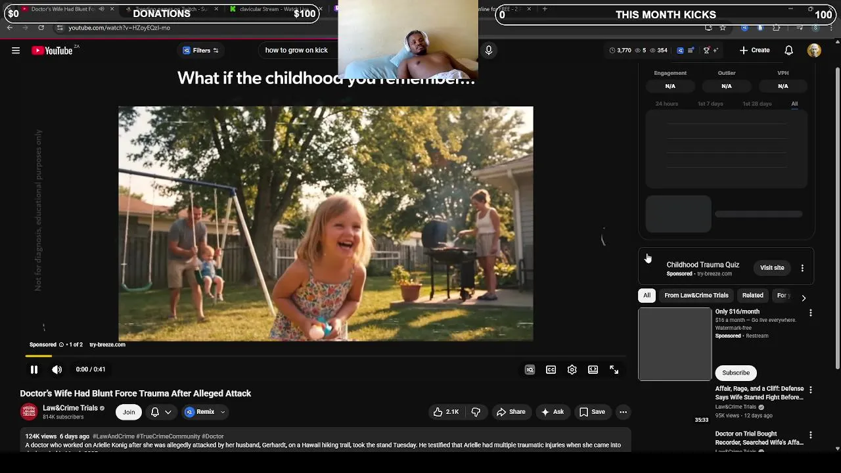This screenshot has width=841, height=473.
Task: Open 'Doctor on Trial Bought Recorder' video title
Action: [x=760, y=438]
